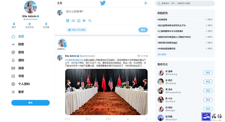Open the emoji picker smiley icon
This screenshot has height=122, width=225.
coord(79,21)
